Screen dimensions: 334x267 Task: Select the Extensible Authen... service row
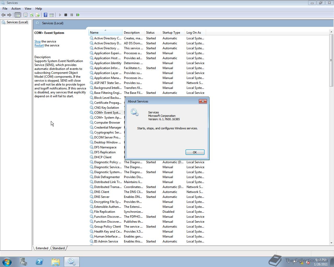(x=147, y=207)
